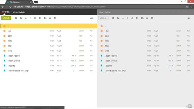Click /home/admin path in right panel header

click(105, 12)
